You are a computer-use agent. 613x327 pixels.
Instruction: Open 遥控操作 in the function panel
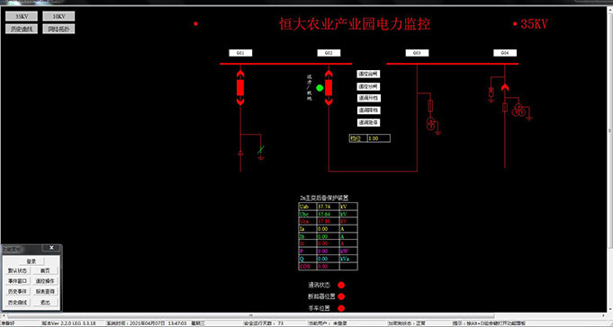[45, 281]
